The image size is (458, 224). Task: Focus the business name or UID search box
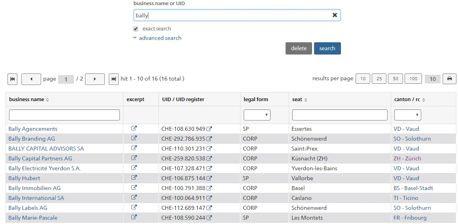tap(237, 15)
